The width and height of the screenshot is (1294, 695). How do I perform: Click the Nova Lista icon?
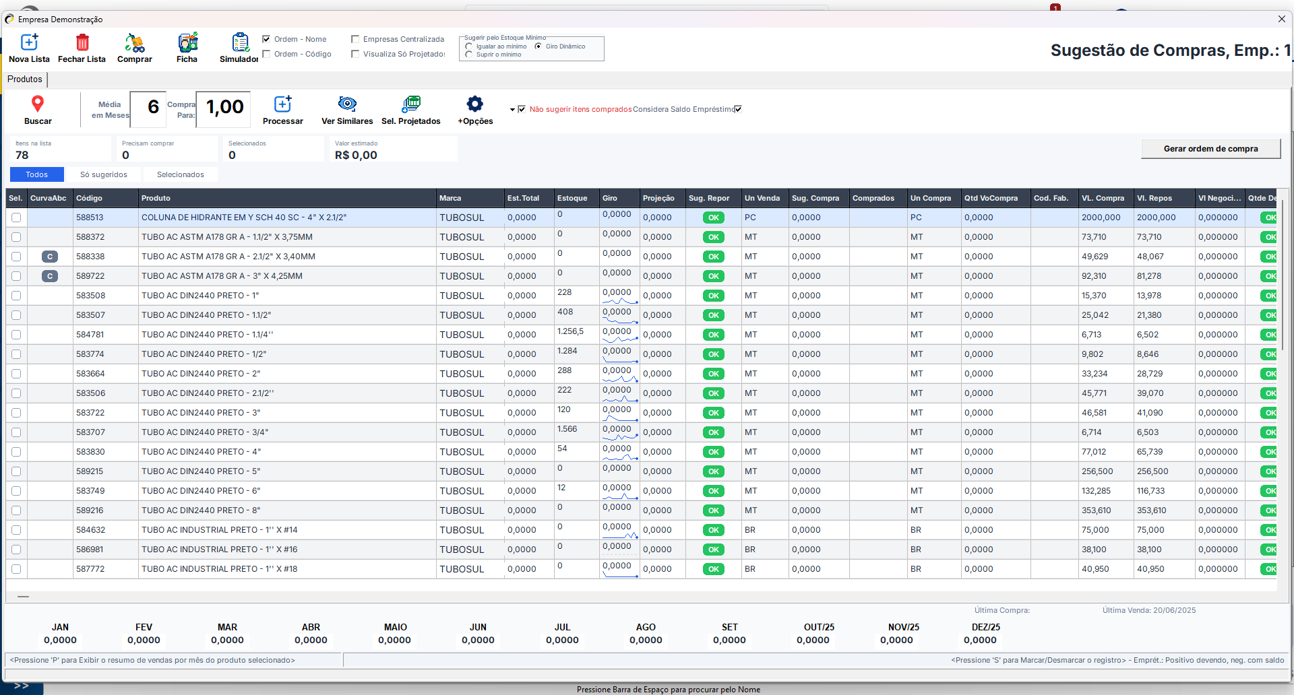click(x=29, y=42)
